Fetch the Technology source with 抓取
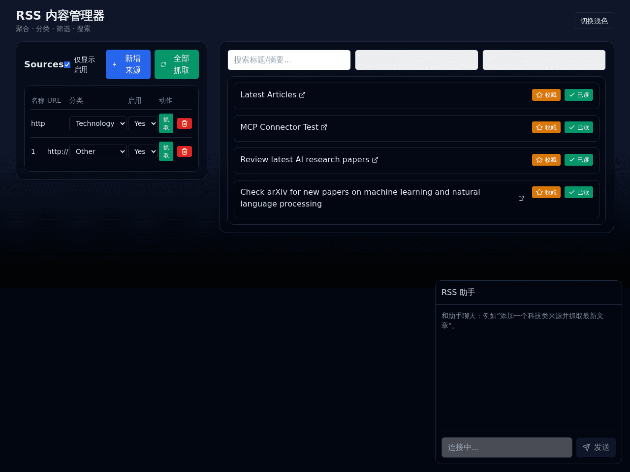630x472 pixels. click(166, 123)
